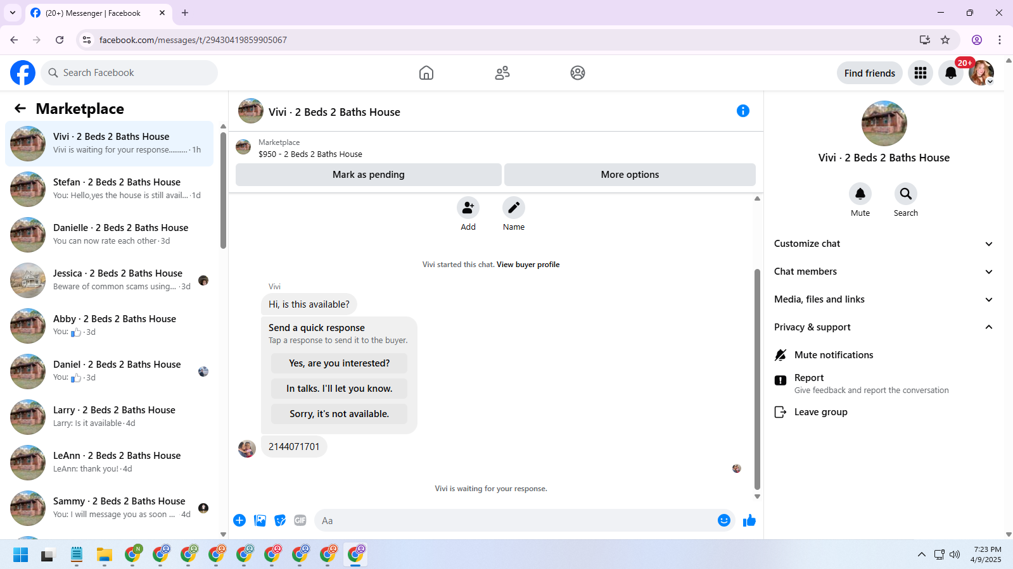Click the message text 2144071701

coord(294,447)
